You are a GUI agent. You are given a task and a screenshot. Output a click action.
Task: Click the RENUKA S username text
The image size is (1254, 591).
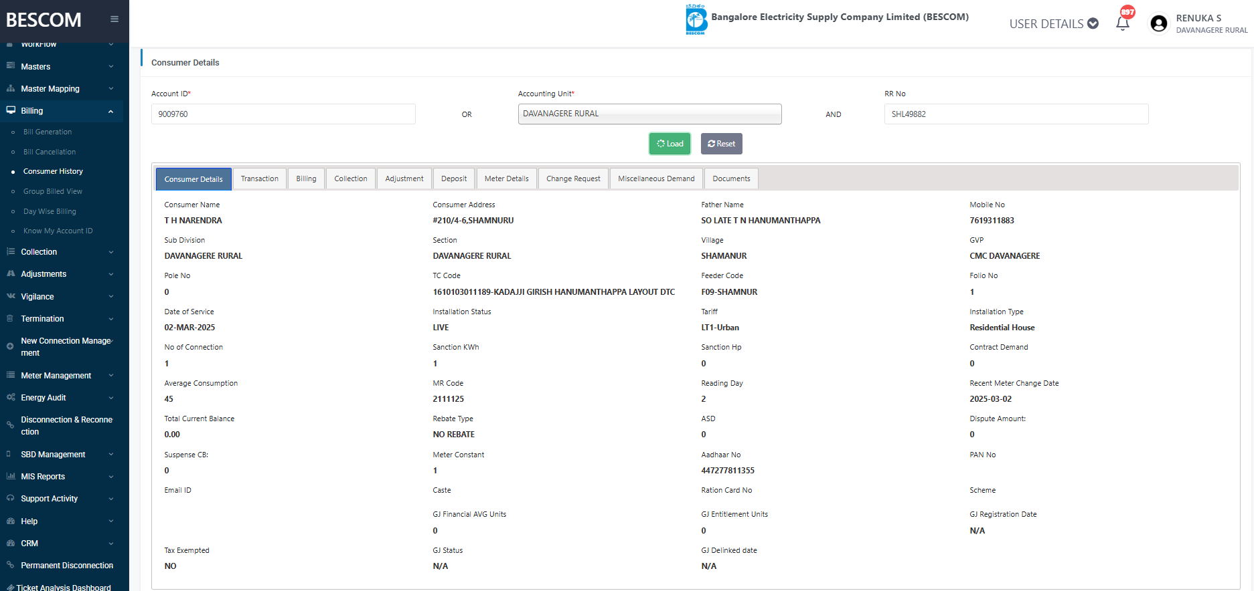point(1198,18)
